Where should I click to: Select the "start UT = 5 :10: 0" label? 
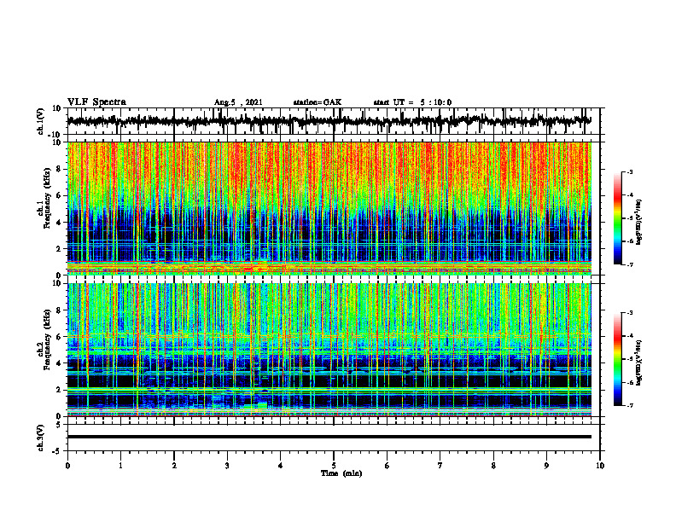click(412, 102)
